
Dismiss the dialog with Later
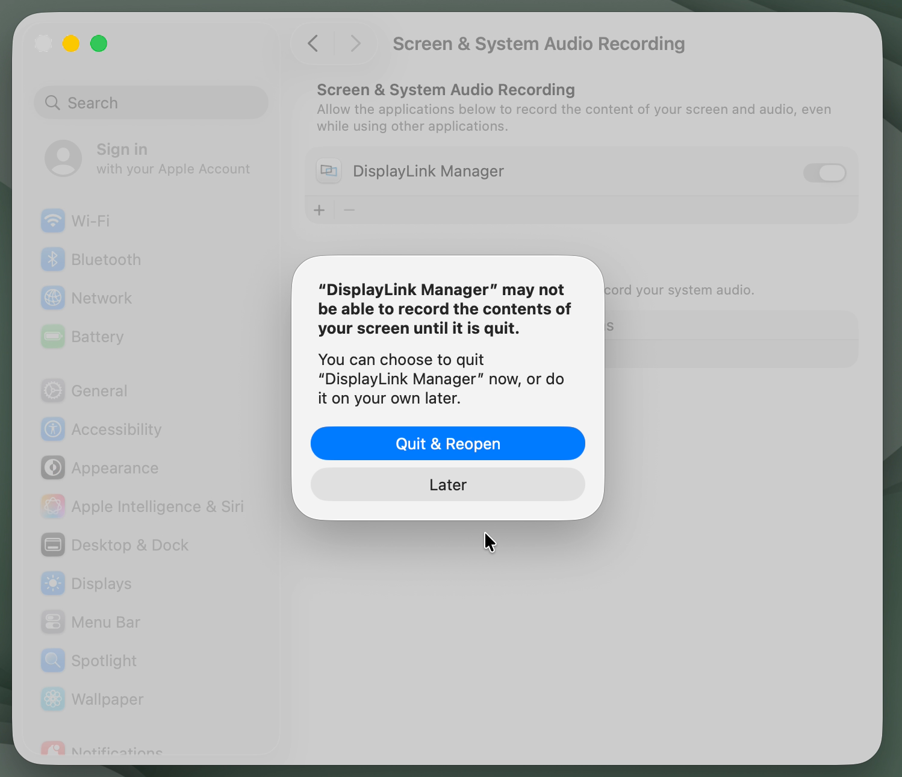[x=447, y=484]
